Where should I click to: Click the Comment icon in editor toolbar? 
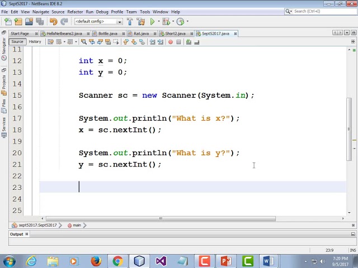click(189, 42)
